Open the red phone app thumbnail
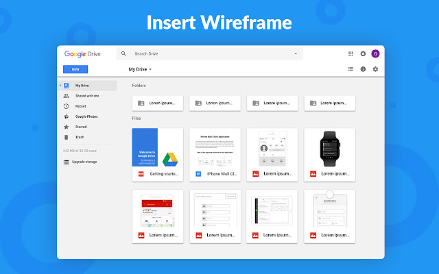 click(158, 209)
